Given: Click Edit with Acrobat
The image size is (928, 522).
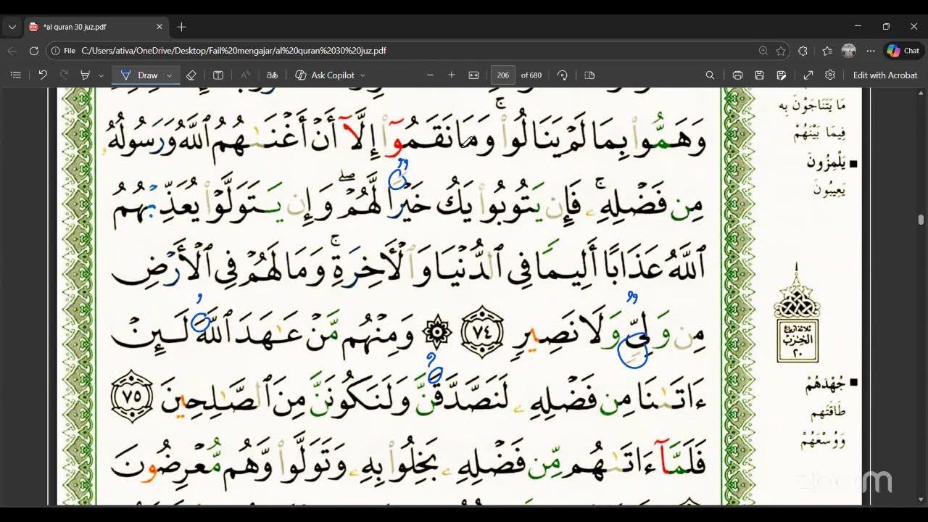Looking at the screenshot, I should [885, 75].
